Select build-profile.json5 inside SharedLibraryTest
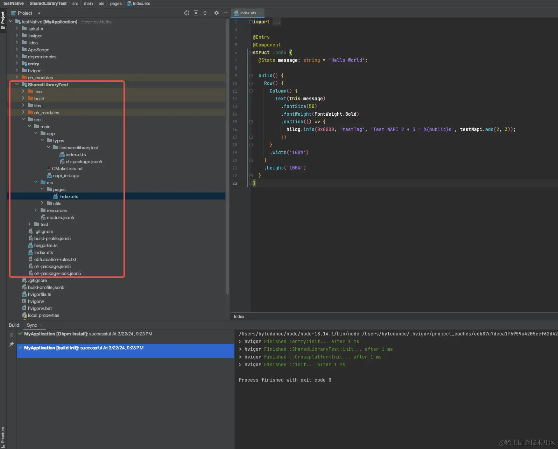 52,238
